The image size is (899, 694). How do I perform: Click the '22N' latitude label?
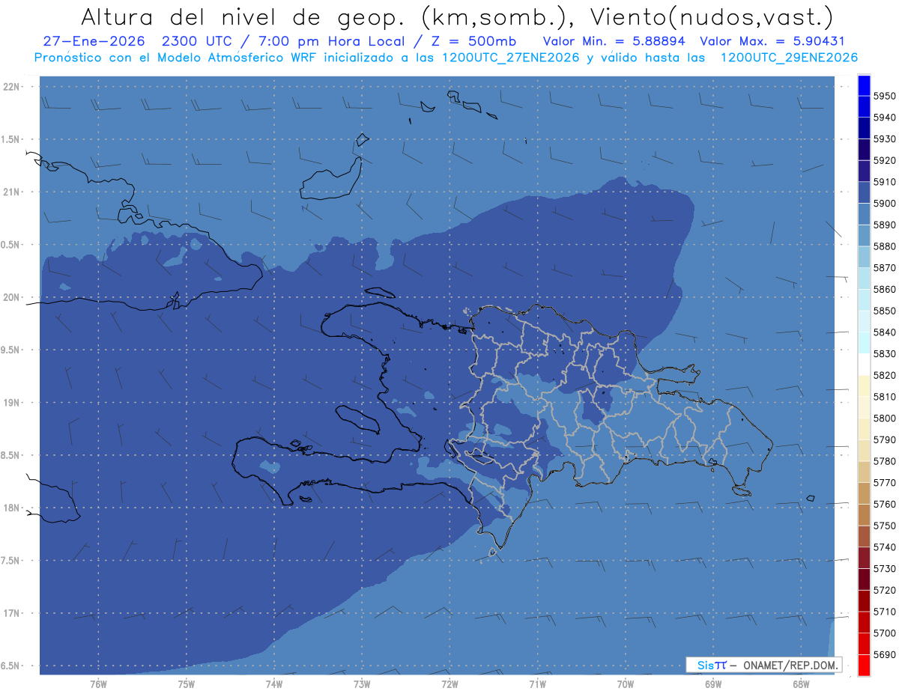point(13,87)
